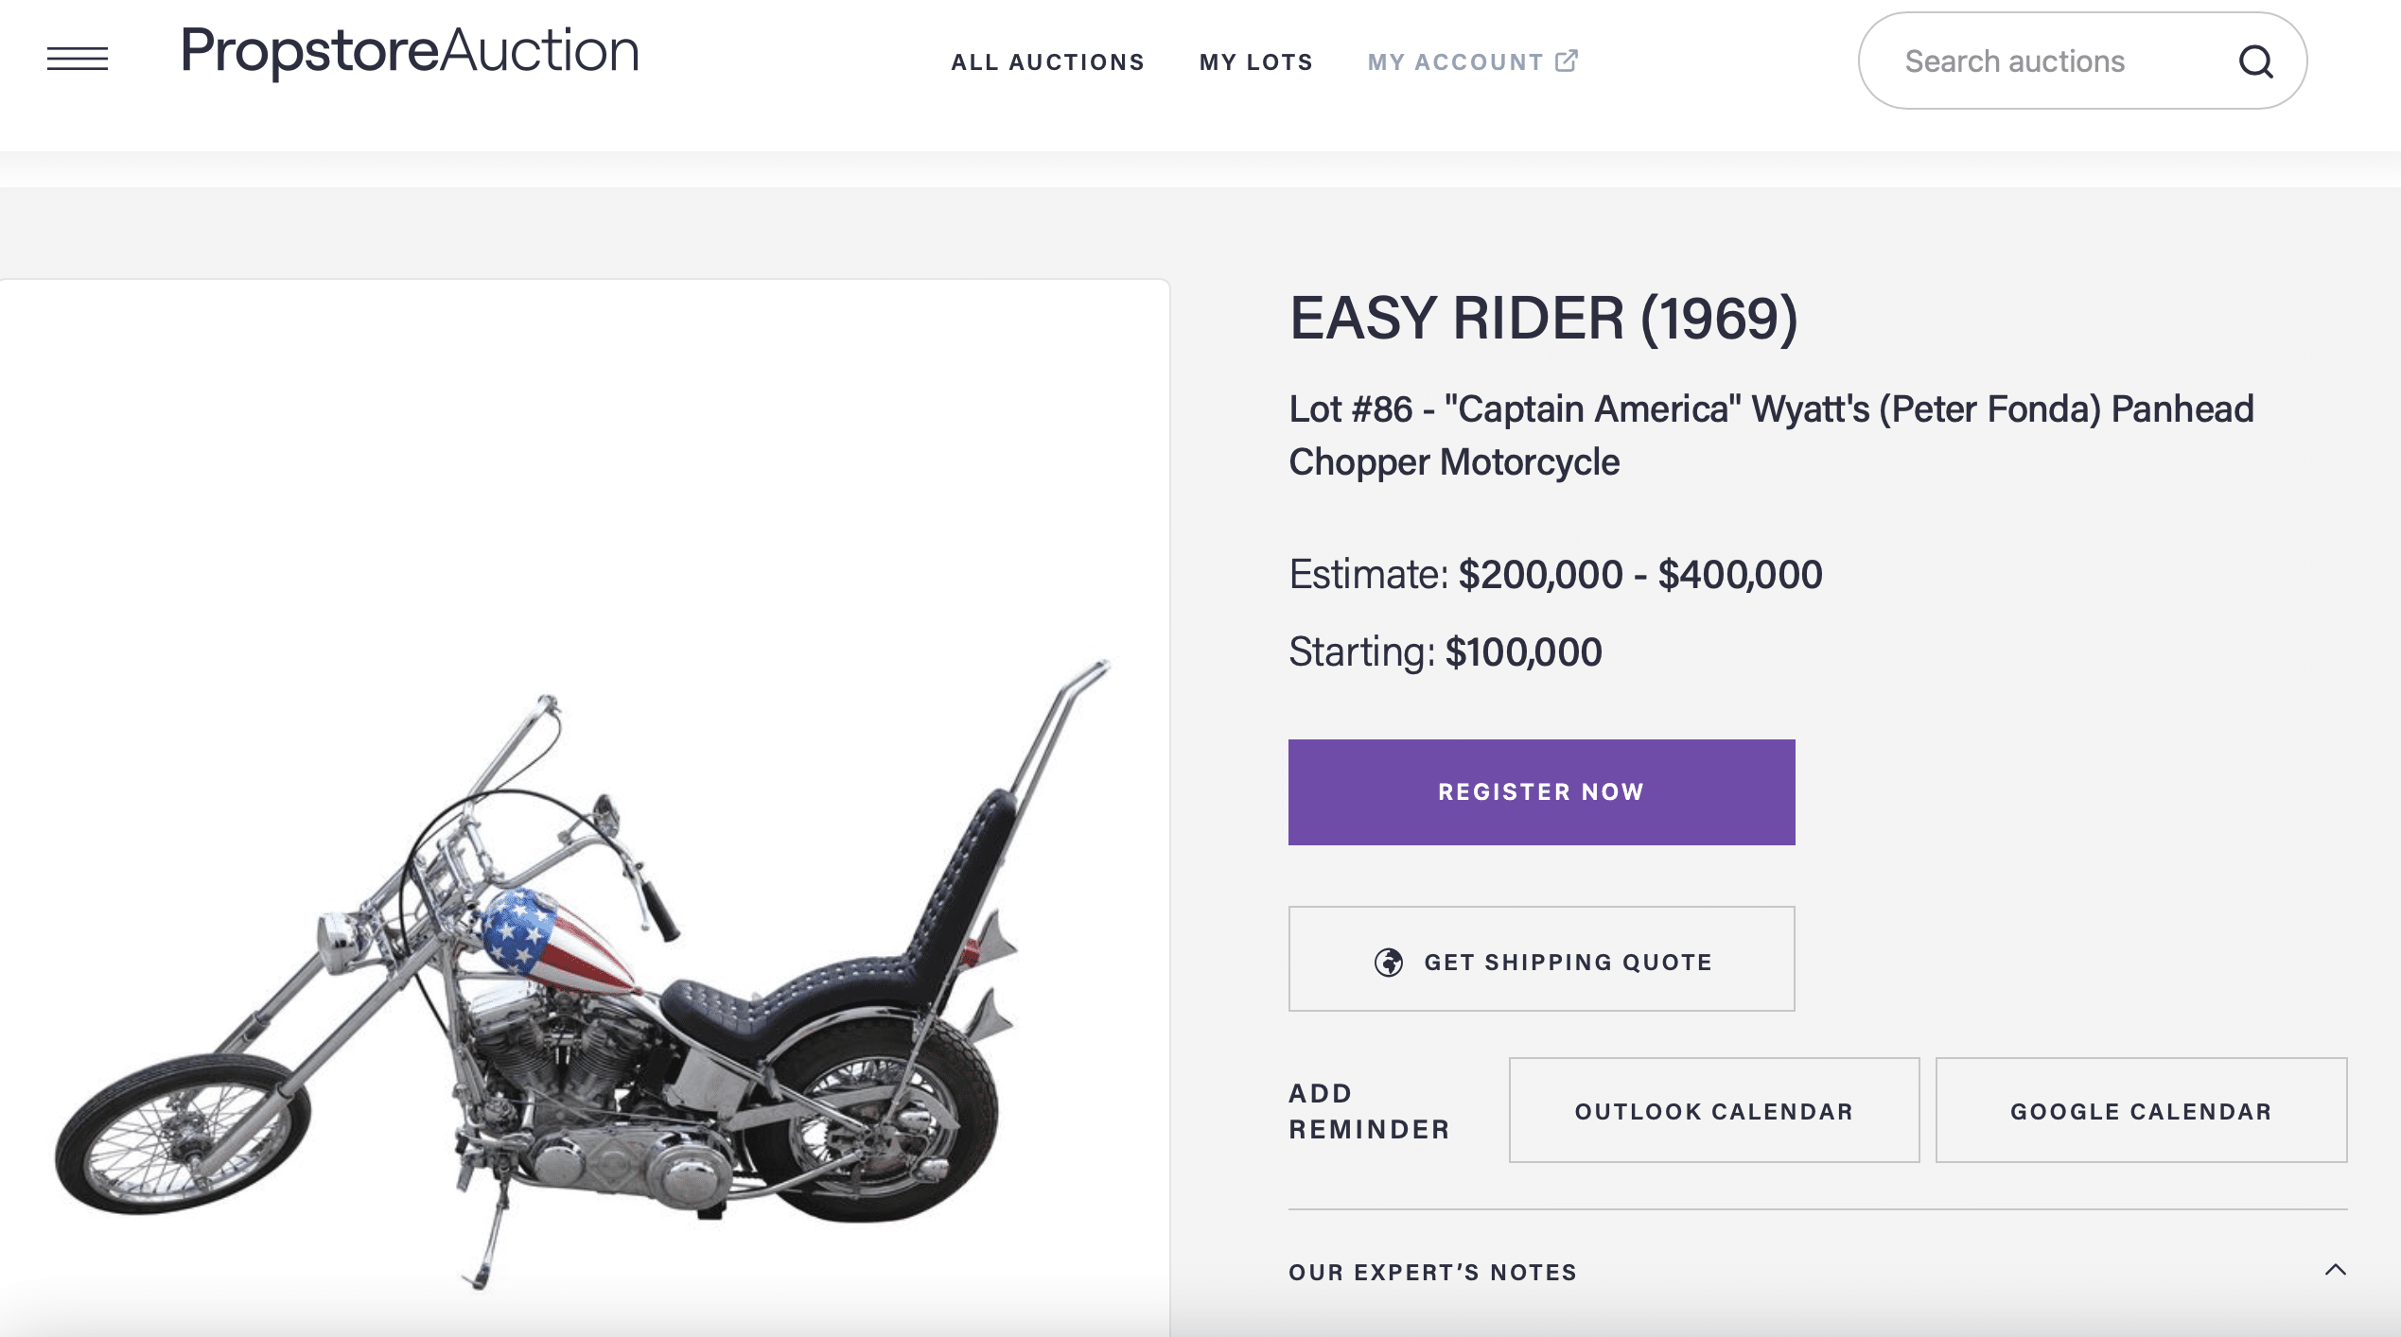Click the $100,000 starting price
Image resolution: width=2401 pixels, height=1337 pixels.
1523,652
